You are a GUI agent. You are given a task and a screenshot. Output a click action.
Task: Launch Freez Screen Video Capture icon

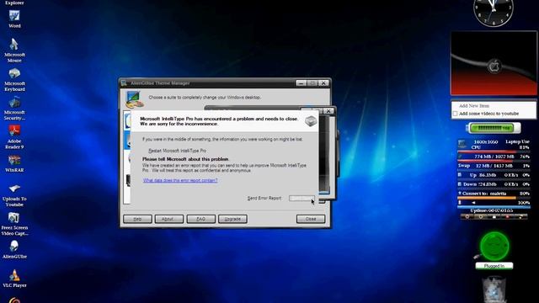pyautogui.click(x=14, y=224)
